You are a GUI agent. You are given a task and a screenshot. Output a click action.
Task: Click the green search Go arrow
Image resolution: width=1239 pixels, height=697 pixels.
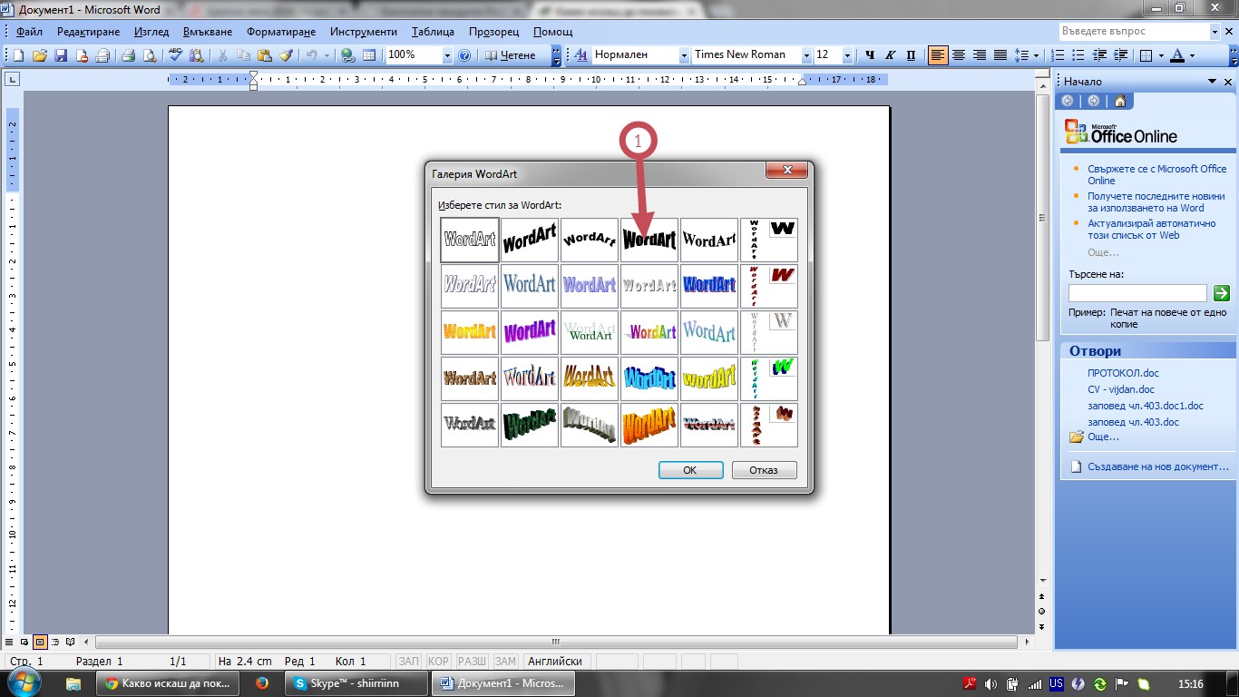[x=1222, y=292]
